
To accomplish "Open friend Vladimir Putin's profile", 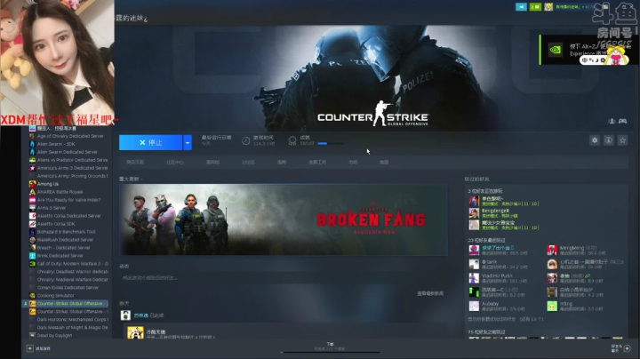I will pyautogui.click(x=497, y=275).
